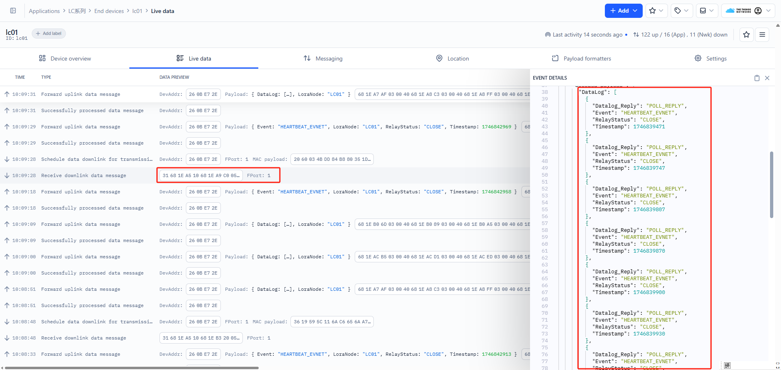
Task: Open the 10:09:31 Forward uplink data message
Action: pos(265,94)
